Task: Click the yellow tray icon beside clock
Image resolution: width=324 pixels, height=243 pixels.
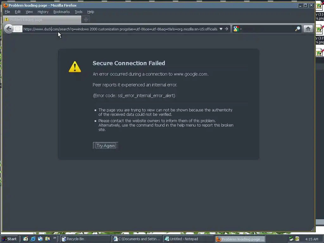Action: click(297, 239)
